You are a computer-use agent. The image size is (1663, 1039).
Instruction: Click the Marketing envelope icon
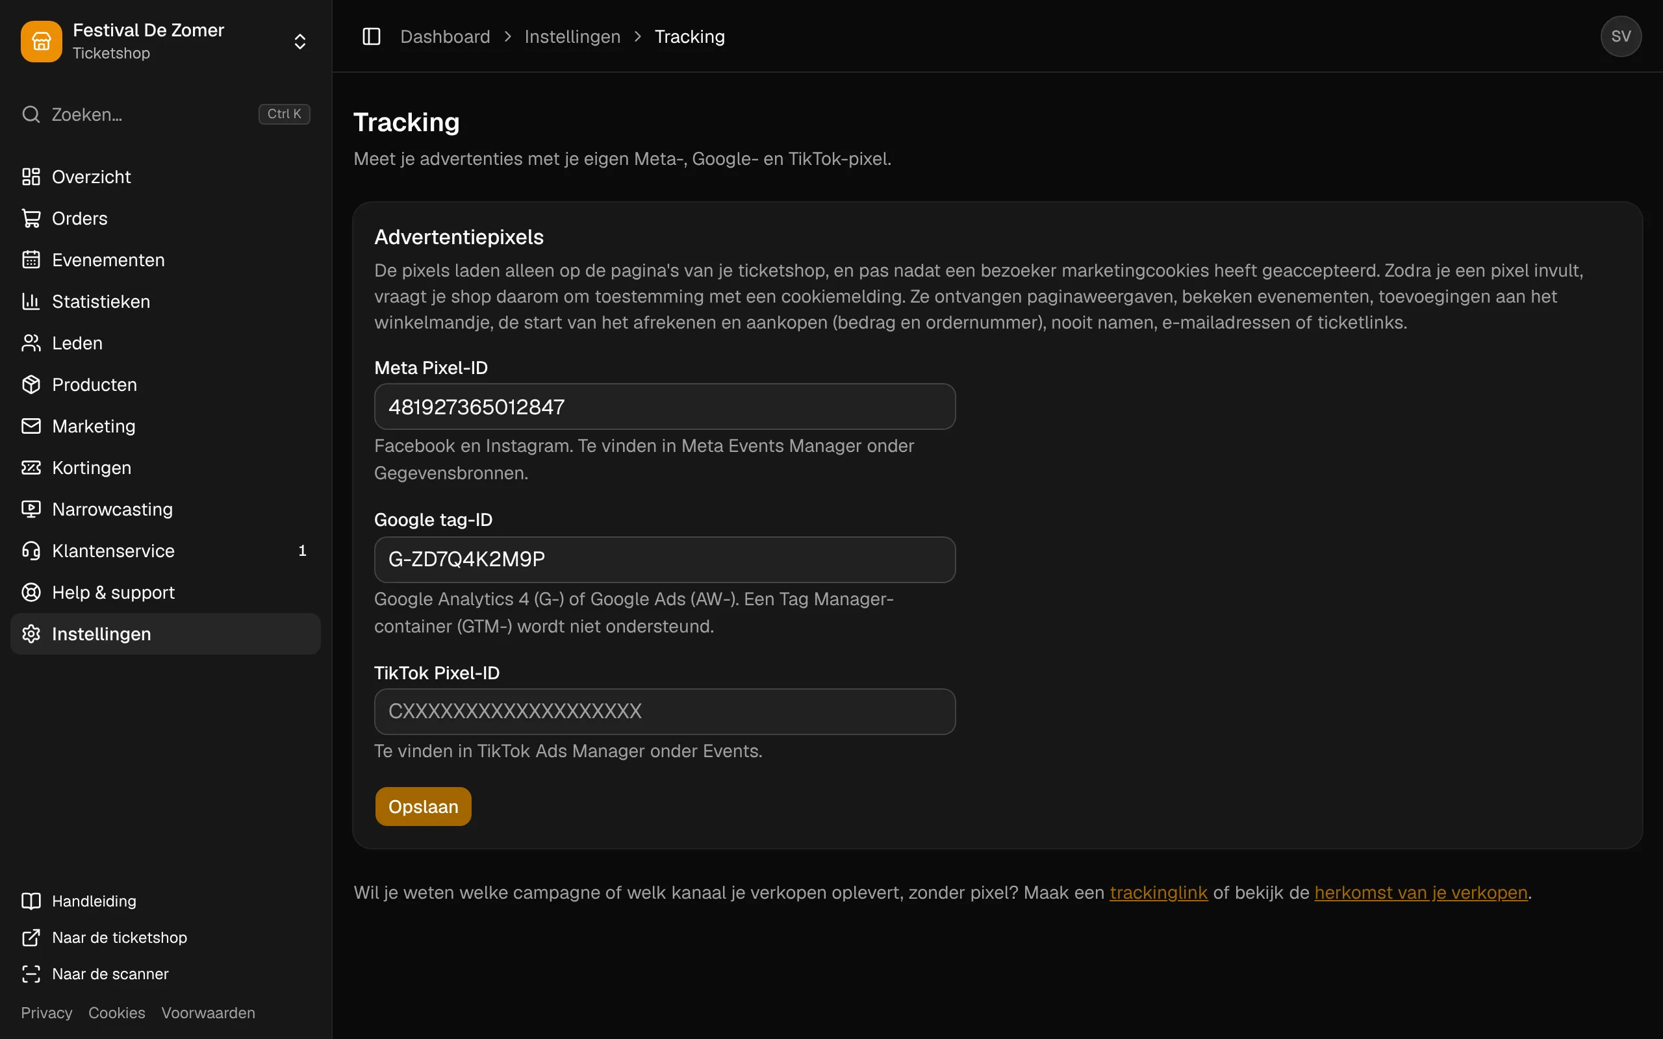point(31,426)
